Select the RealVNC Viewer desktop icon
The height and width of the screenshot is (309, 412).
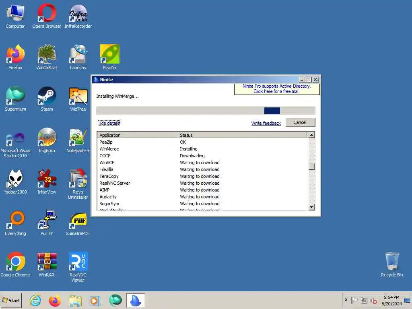[x=78, y=268]
